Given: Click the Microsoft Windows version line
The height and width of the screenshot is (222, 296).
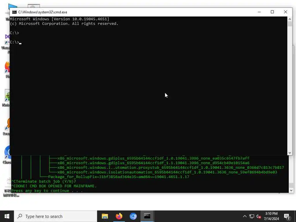Looking at the screenshot, I should point(60,19).
